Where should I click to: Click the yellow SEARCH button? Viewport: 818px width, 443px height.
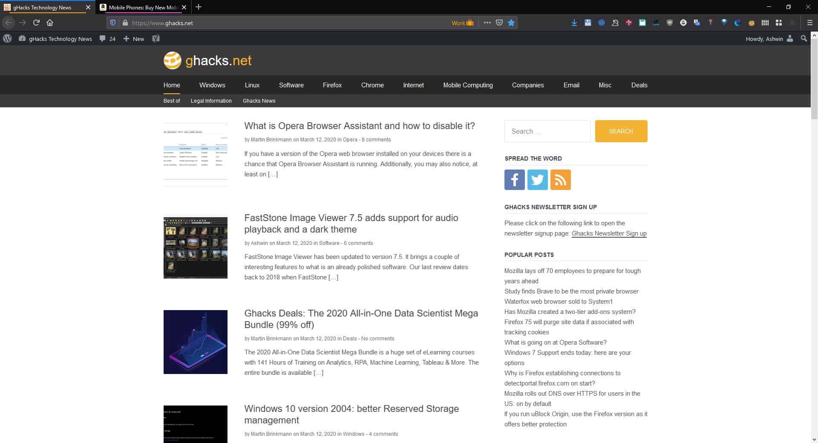click(621, 131)
